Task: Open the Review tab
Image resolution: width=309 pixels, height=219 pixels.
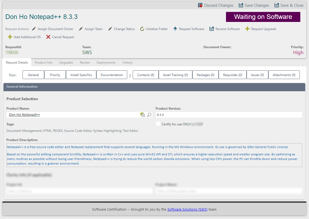Action: (x=85, y=63)
